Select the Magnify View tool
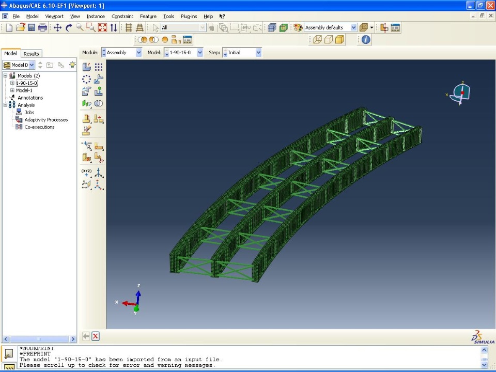Viewport: 496px width, 372px height. tap(80, 28)
